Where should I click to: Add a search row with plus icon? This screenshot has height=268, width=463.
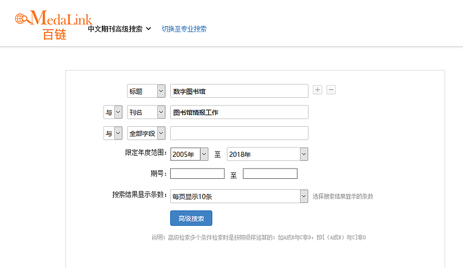[x=317, y=90]
